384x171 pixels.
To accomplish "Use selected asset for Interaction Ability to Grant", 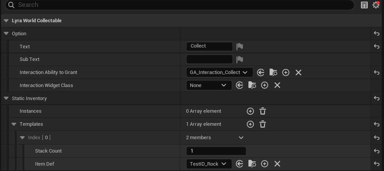I will (x=261, y=72).
